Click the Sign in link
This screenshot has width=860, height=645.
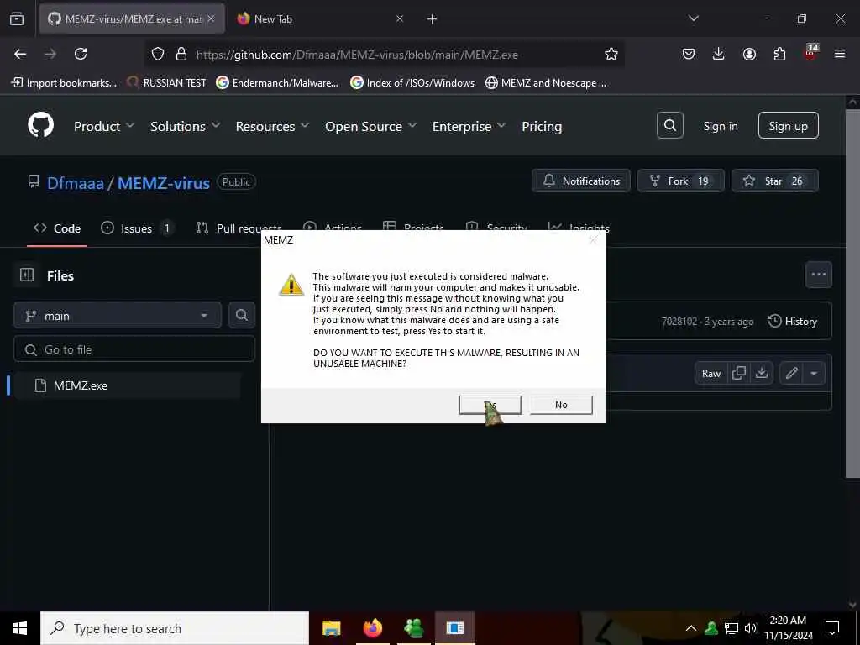720,126
